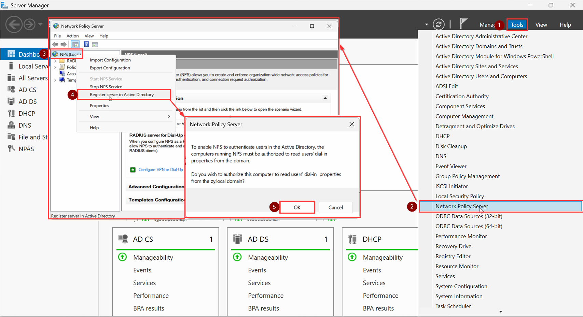This screenshot has height=317, width=583.
Task: Open DHCP role in the sidebar
Action: pos(24,114)
